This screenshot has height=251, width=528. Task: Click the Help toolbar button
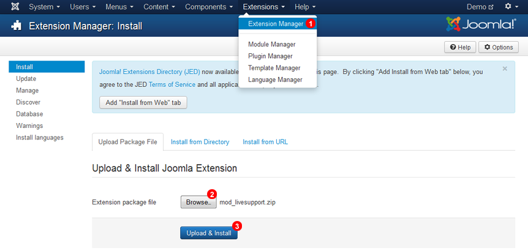coord(460,47)
